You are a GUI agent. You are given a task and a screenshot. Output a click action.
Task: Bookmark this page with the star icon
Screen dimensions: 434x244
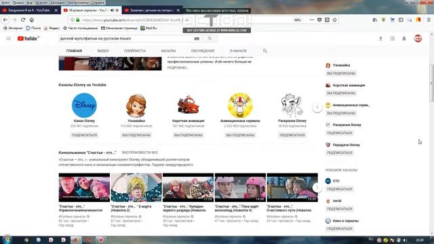coord(334,20)
